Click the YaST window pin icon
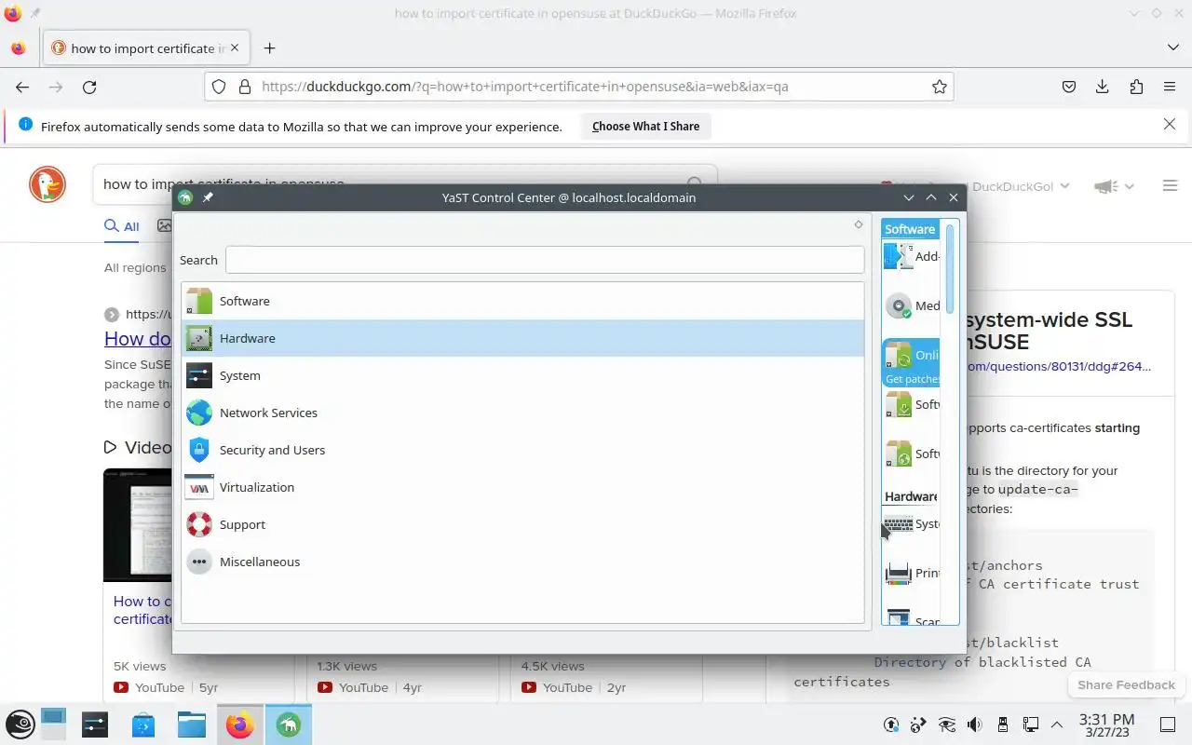Image resolution: width=1192 pixels, height=745 pixels. pyautogui.click(x=208, y=197)
